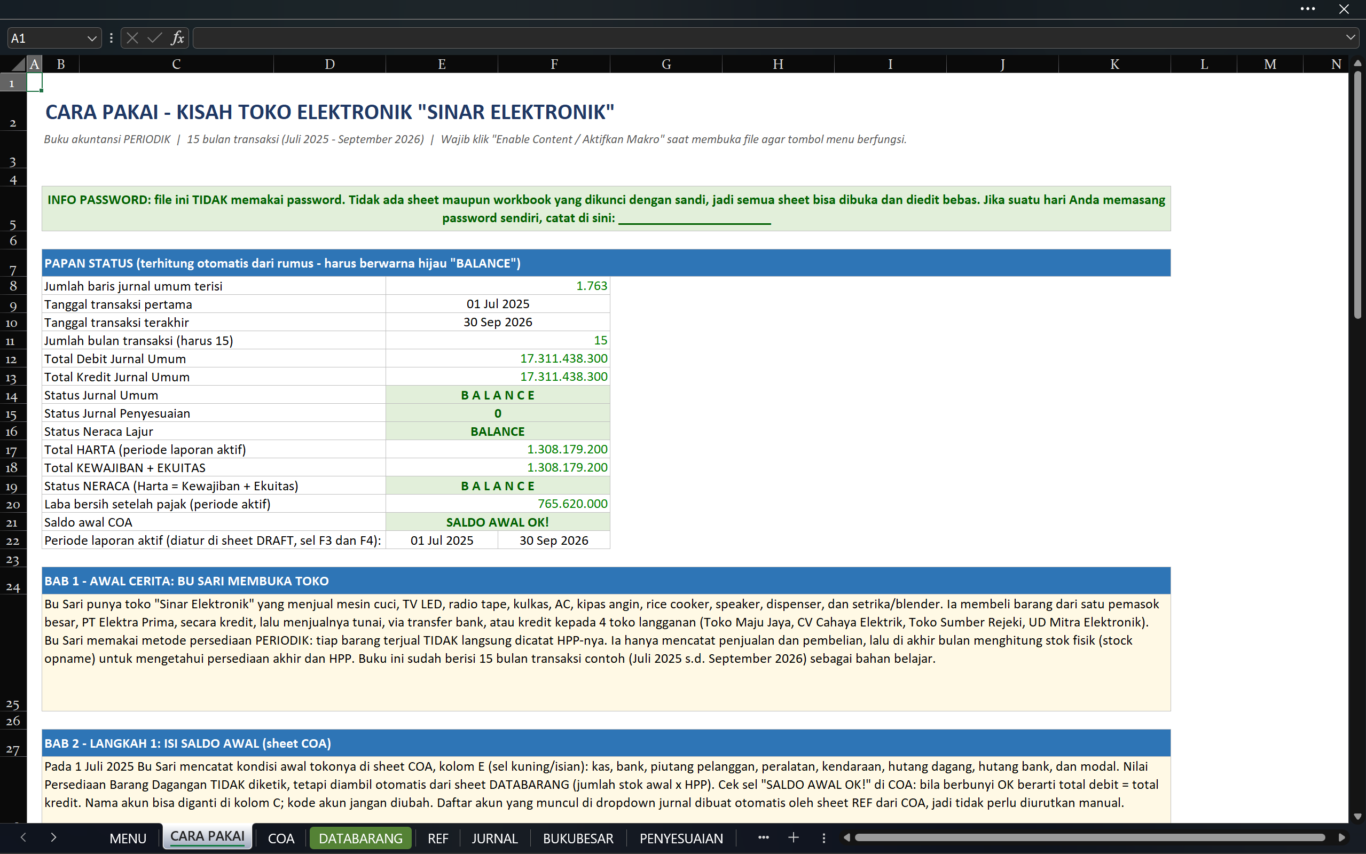1366x854 pixels.
Task: Click the vertical scrollbar thumb
Action: (x=1357, y=195)
